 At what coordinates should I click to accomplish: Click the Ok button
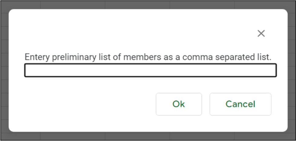point(179,104)
